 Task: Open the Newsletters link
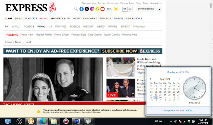coord(156,3)
